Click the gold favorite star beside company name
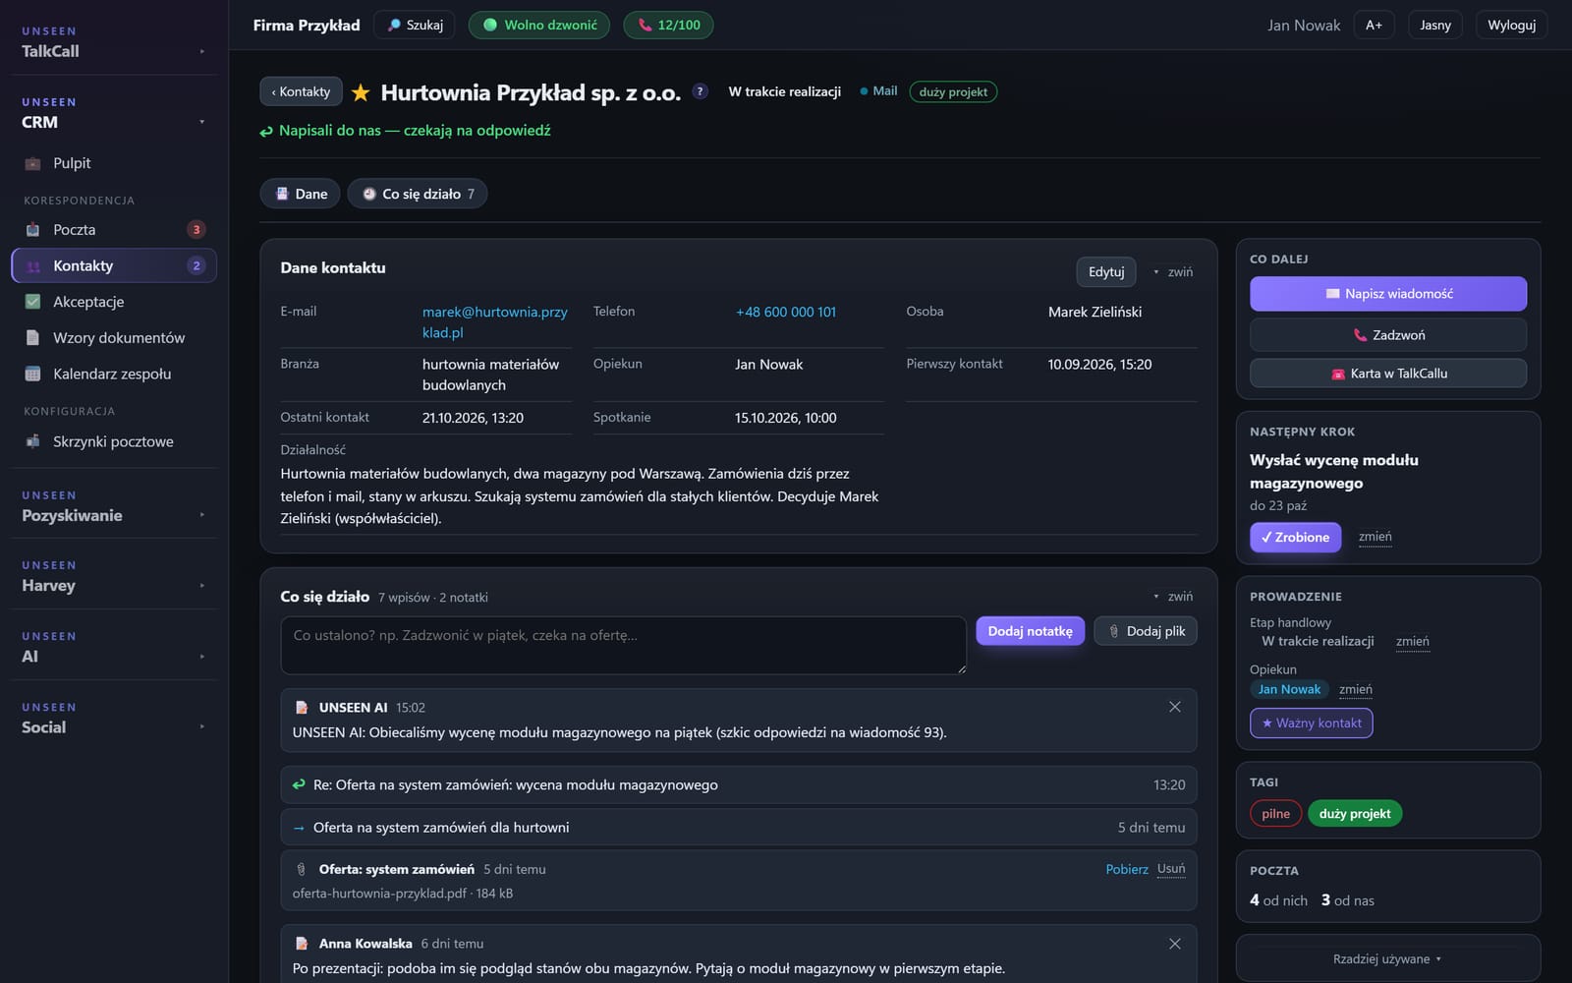 tap(361, 92)
